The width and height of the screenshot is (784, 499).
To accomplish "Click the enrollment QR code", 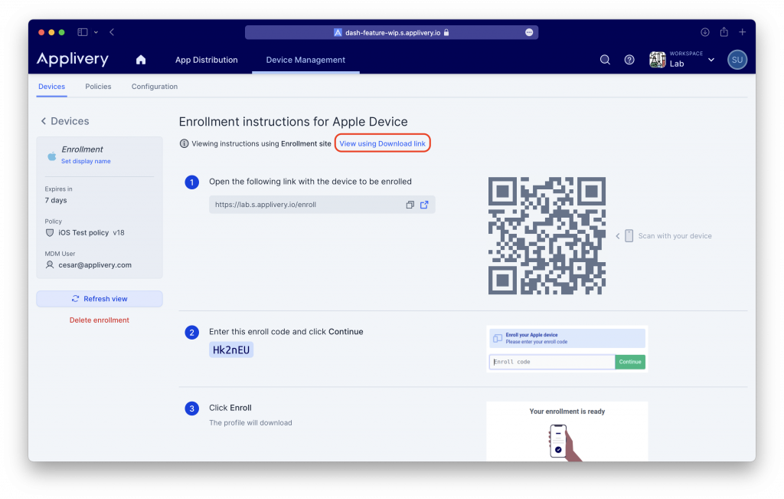I will [547, 236].
